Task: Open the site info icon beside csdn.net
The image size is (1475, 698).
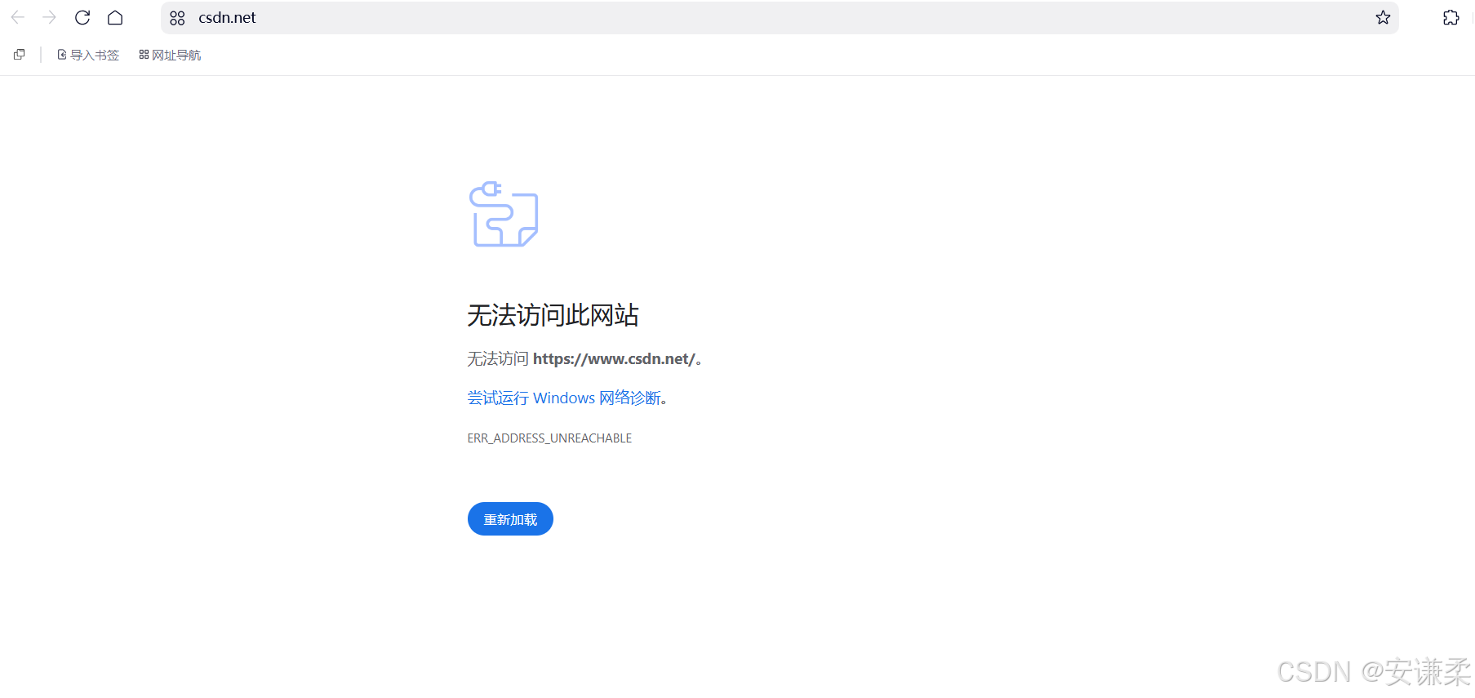Action: 177,18
